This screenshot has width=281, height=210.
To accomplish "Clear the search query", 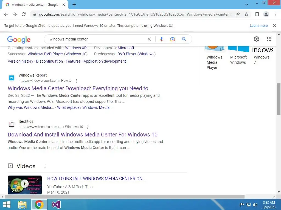I will coord(149,39).
